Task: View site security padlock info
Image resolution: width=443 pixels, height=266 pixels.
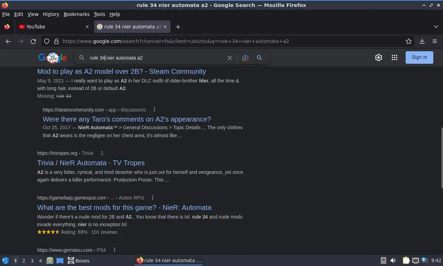Action: coord(56,41)
